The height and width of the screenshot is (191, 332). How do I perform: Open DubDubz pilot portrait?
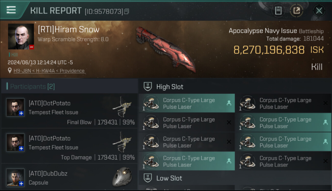pyautogui.click(x=15, y=177)
